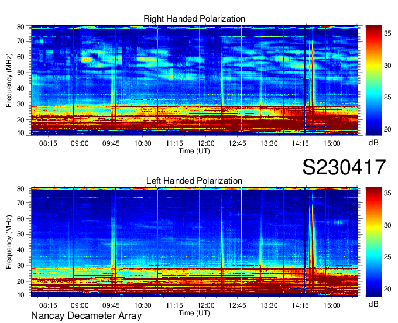Click "09:00" tick on Left Handed time axis
The width and height of the screenshot is (398, 323).
point(80,305)
